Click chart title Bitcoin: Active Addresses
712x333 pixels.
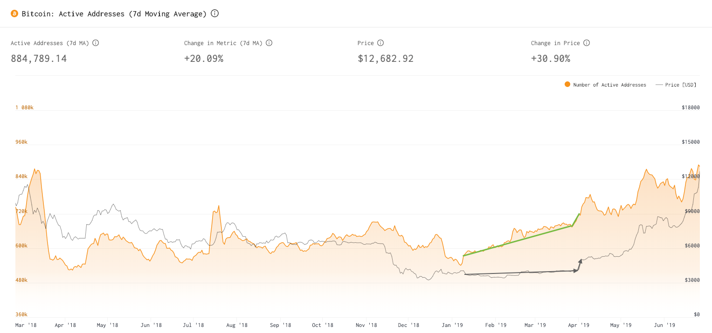(x=114, y=13)
